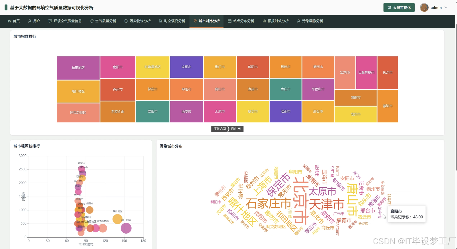Click the 南阳市 treemap cell
The height and width of the screenshot is (249, 457).
(x=118, y=67)
